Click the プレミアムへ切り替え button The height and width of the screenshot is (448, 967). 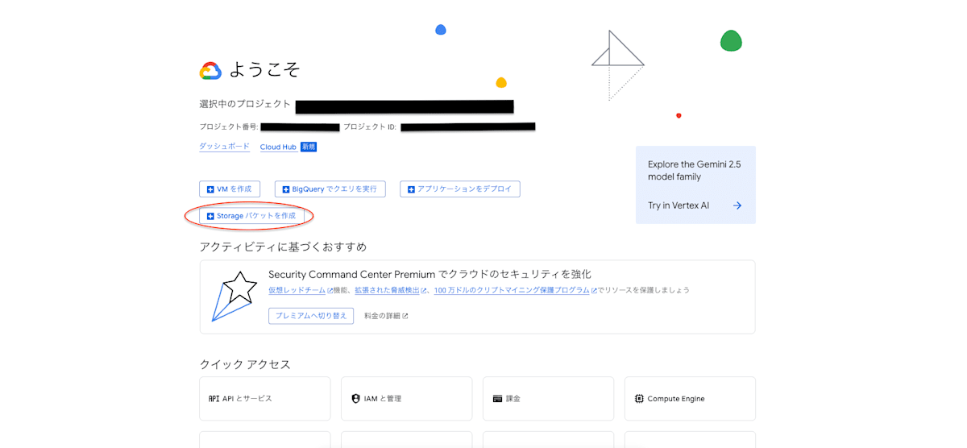pos(311,316)
